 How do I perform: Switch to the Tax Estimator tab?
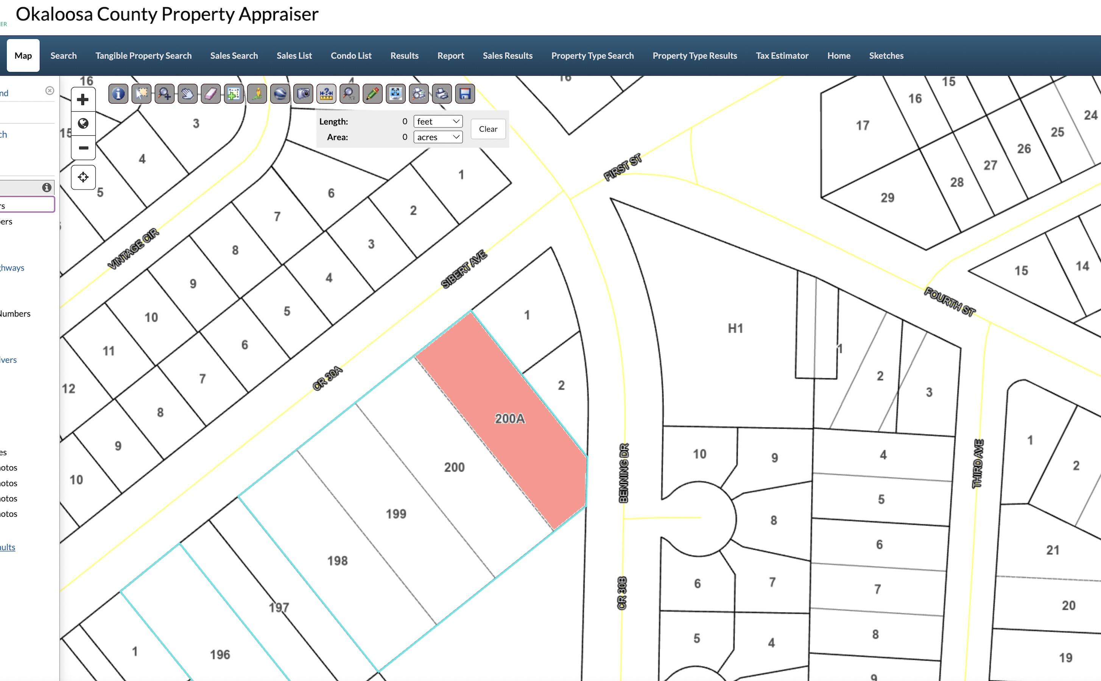coord(782,55)
